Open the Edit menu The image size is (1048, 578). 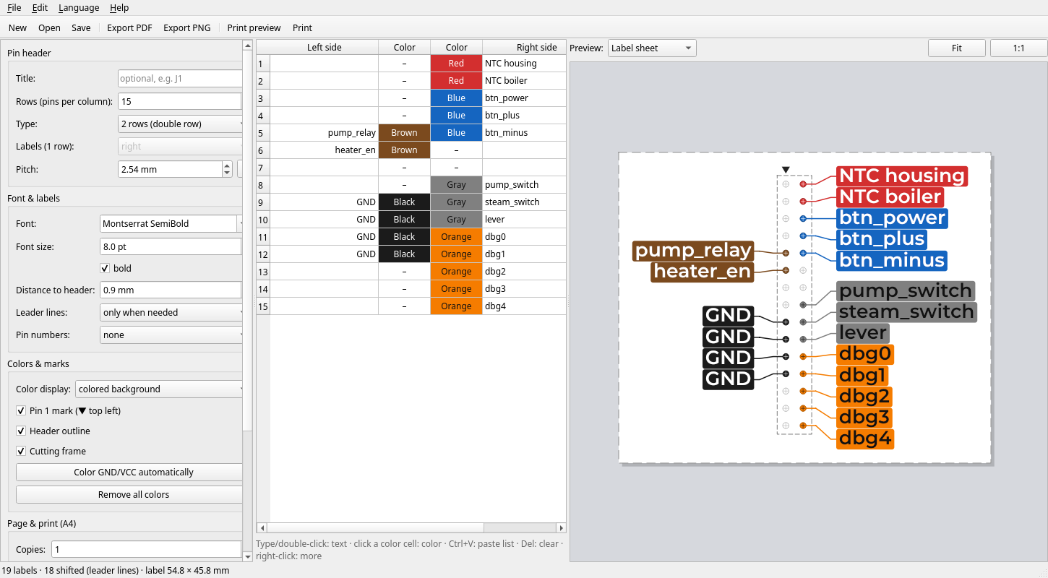[40, 7]
